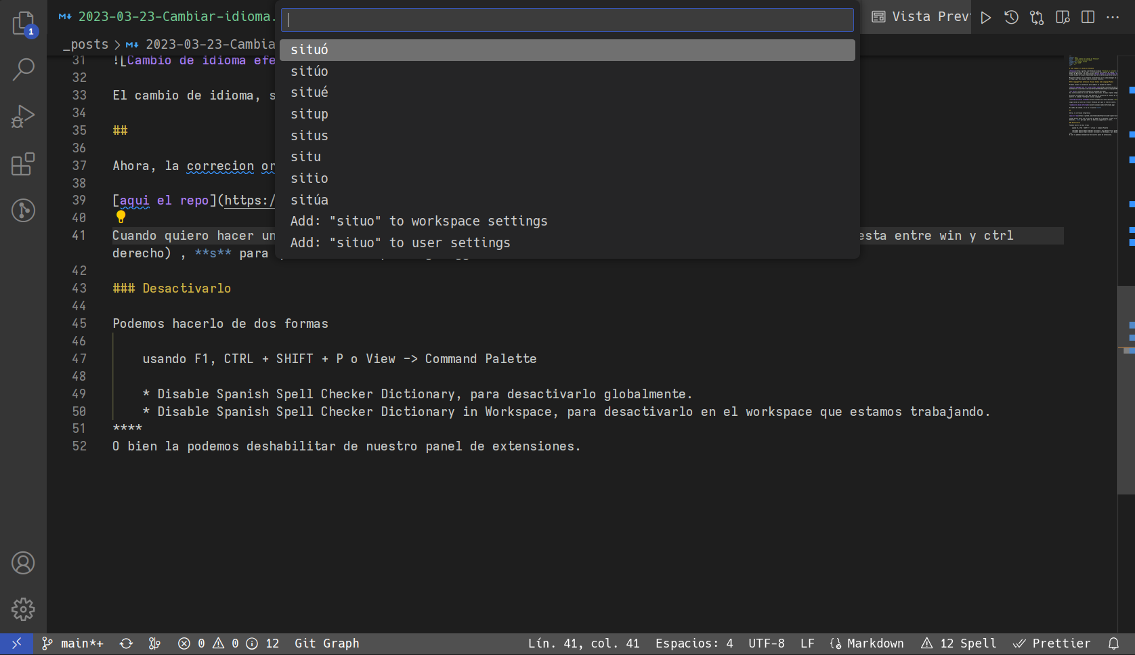Click line number 47 in gutter
1135x655 pixels.
coord(79,359)
